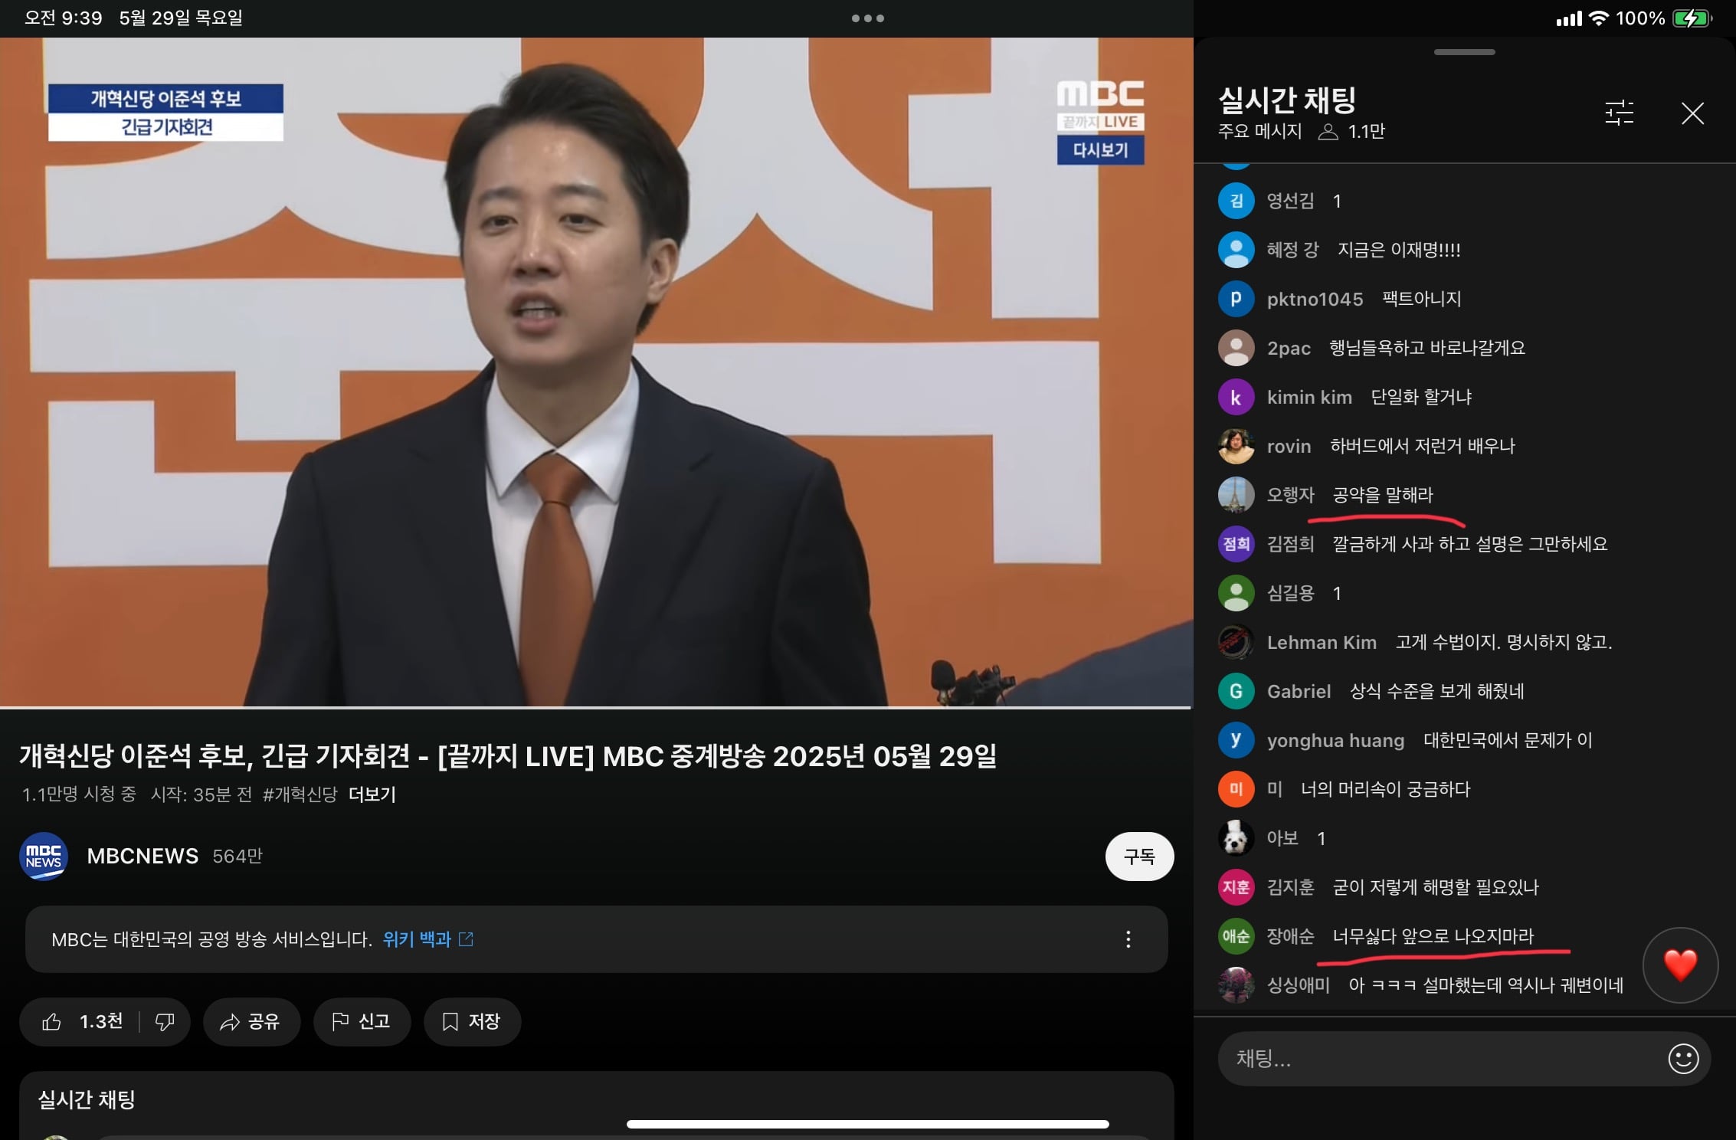Open 영선김 user avatar in chat
The height and width of the screenshot is (1140, 1736).
(1236, 201)
